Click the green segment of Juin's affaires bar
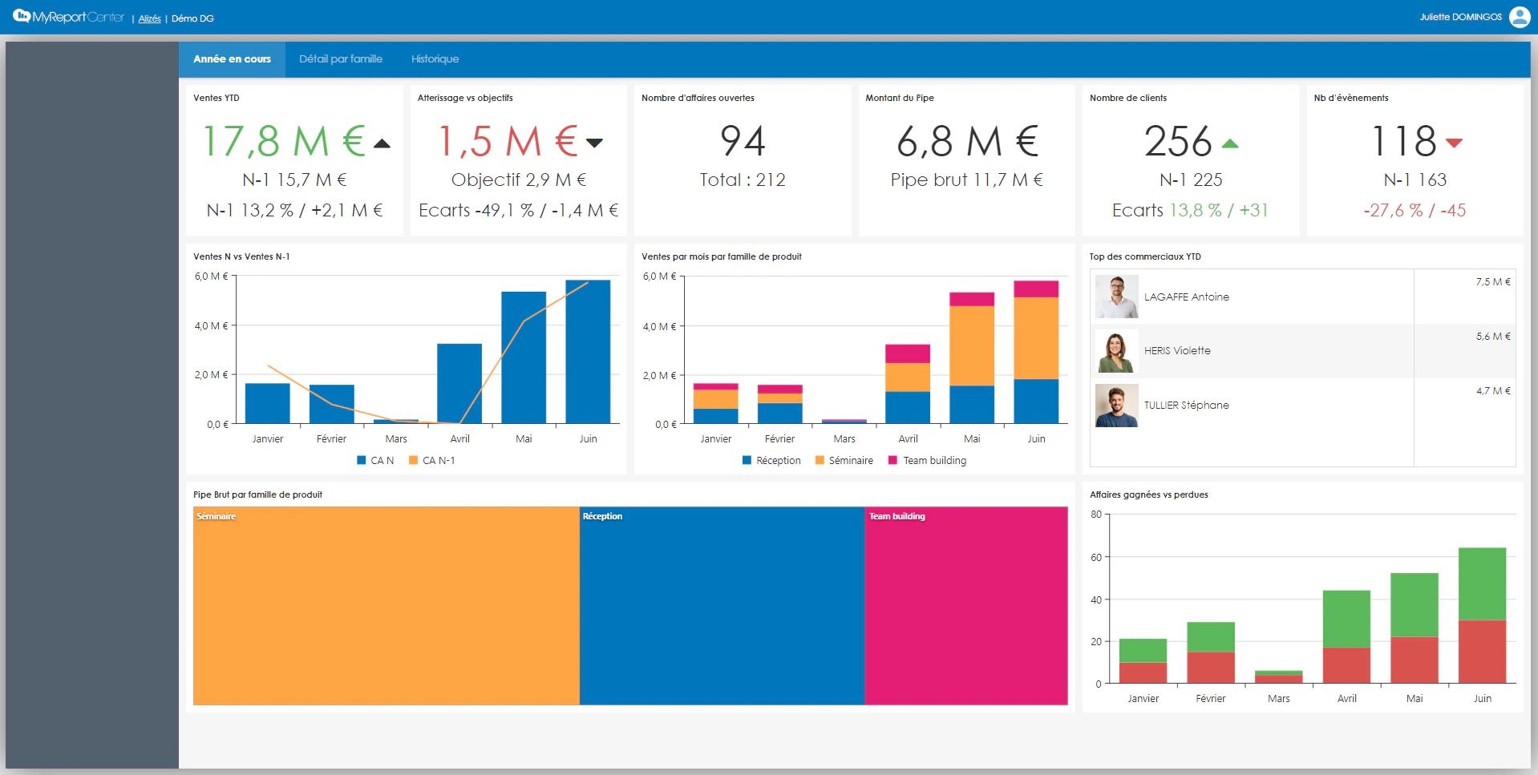The image size is (1538, 775). pyautogui.click(x=1482, y=584)
